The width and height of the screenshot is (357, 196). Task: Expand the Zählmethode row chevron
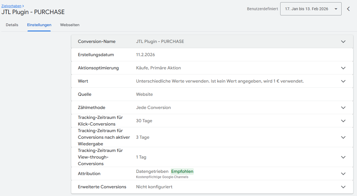click(343, 108)
